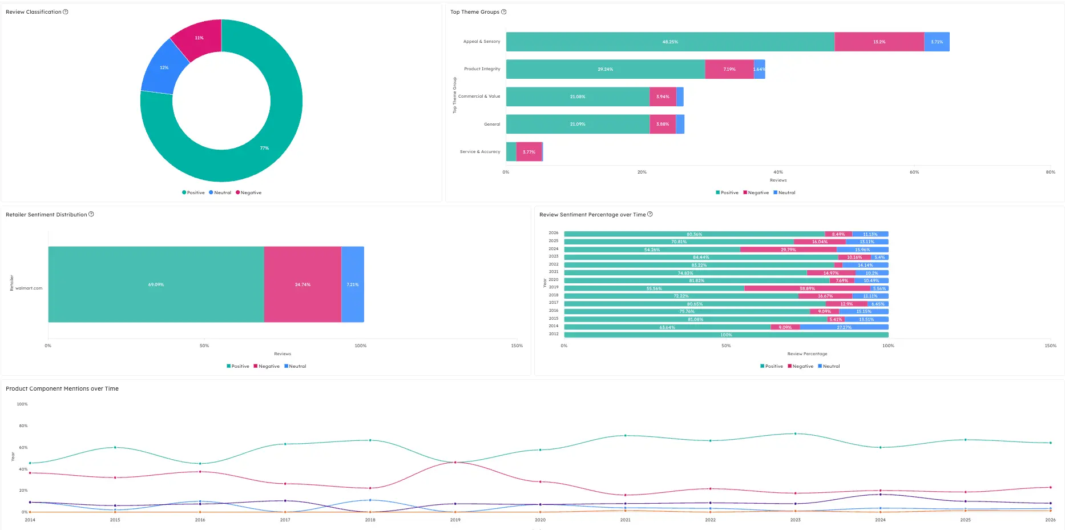Click the 2021 positive bar 74.83%
Viewport: 1065px width, 530px height.
tap(685, 273)
